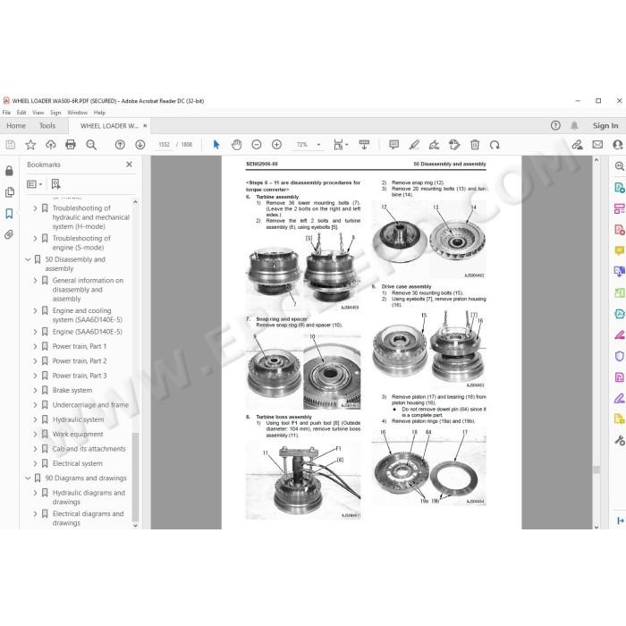Open the fit page options icon
The height and width of the screenshot is (626, 626).
pos(341,145)
